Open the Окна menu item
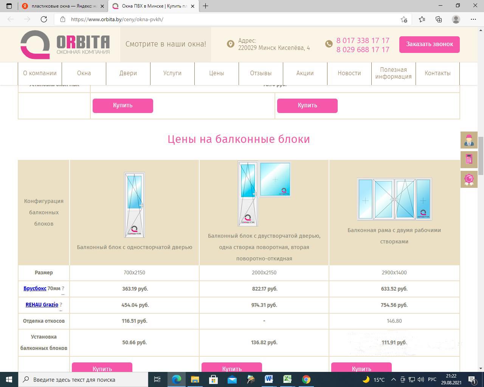 coord(84,73)
